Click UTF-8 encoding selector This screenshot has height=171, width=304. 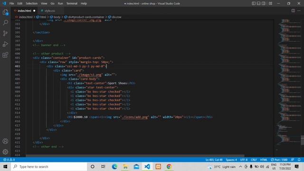[244, 160]
